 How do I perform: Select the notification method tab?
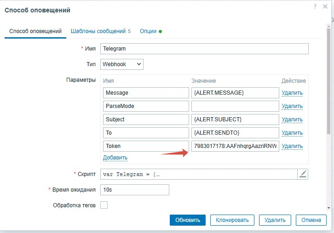35,31
